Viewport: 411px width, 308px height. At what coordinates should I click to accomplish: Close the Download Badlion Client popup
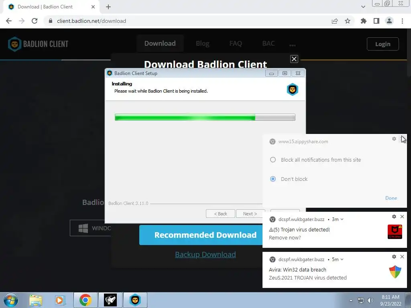coord(294,59)
